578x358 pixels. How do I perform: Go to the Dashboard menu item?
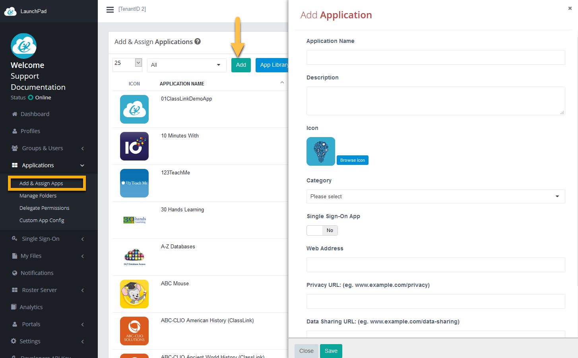pyautogui.click(x=35, y=114)
